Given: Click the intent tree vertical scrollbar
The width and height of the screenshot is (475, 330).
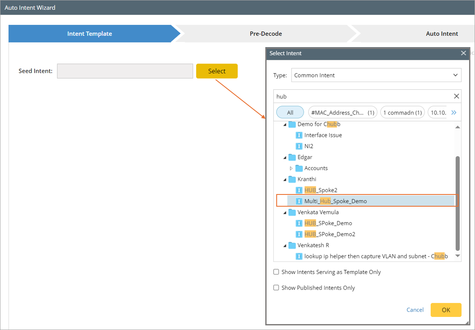Looking at the screenshot, I should point(458,202).
